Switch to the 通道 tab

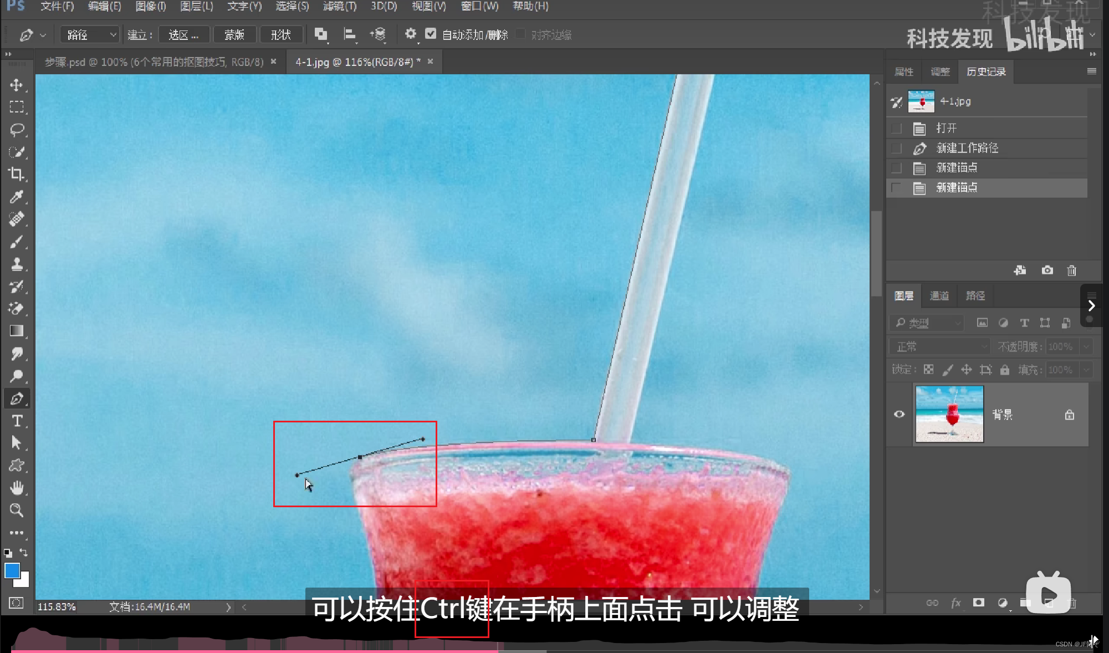point(939,296)
